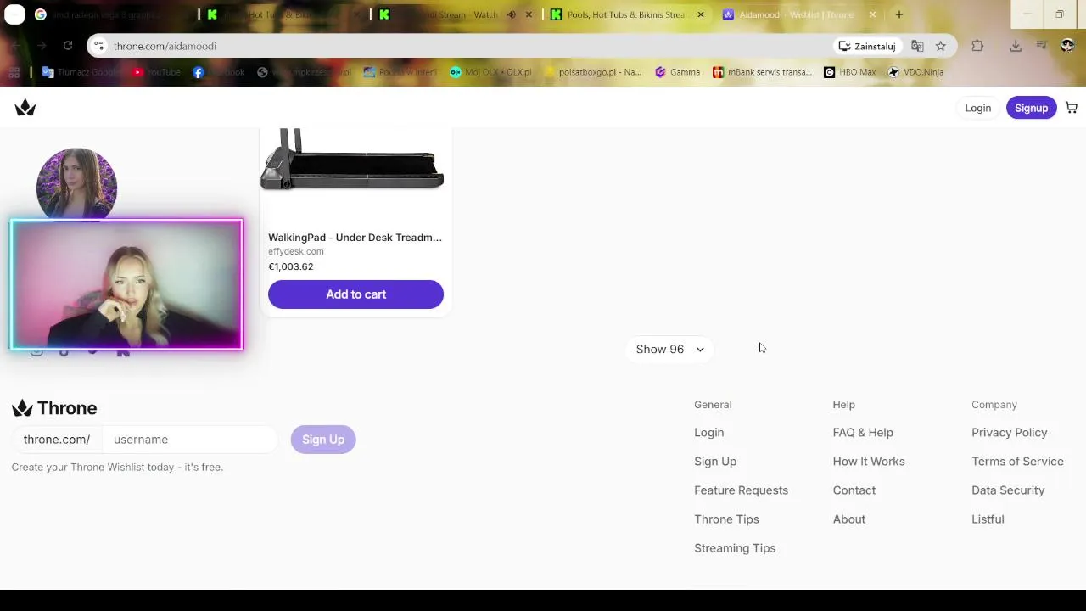Click the Login button in header
Image resolution: width=1086 pixels, height=611 pixels.
point(977,108)
